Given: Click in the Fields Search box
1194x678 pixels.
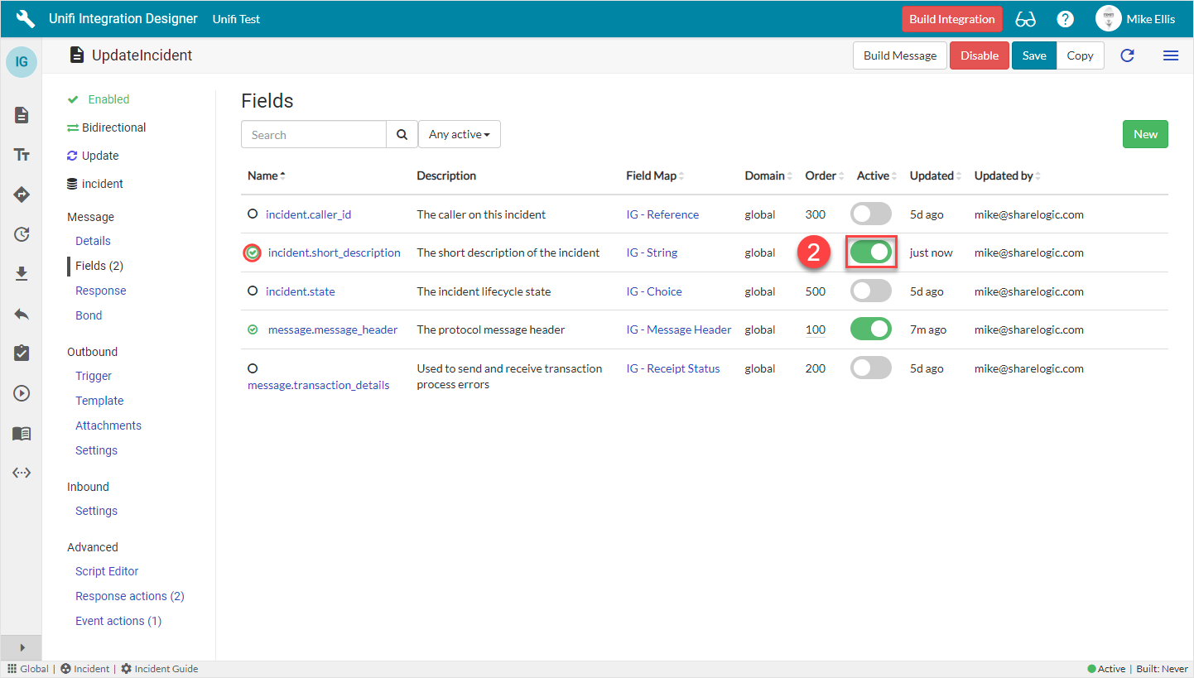Looking at the screenshot, I should [x=314, y=134].
